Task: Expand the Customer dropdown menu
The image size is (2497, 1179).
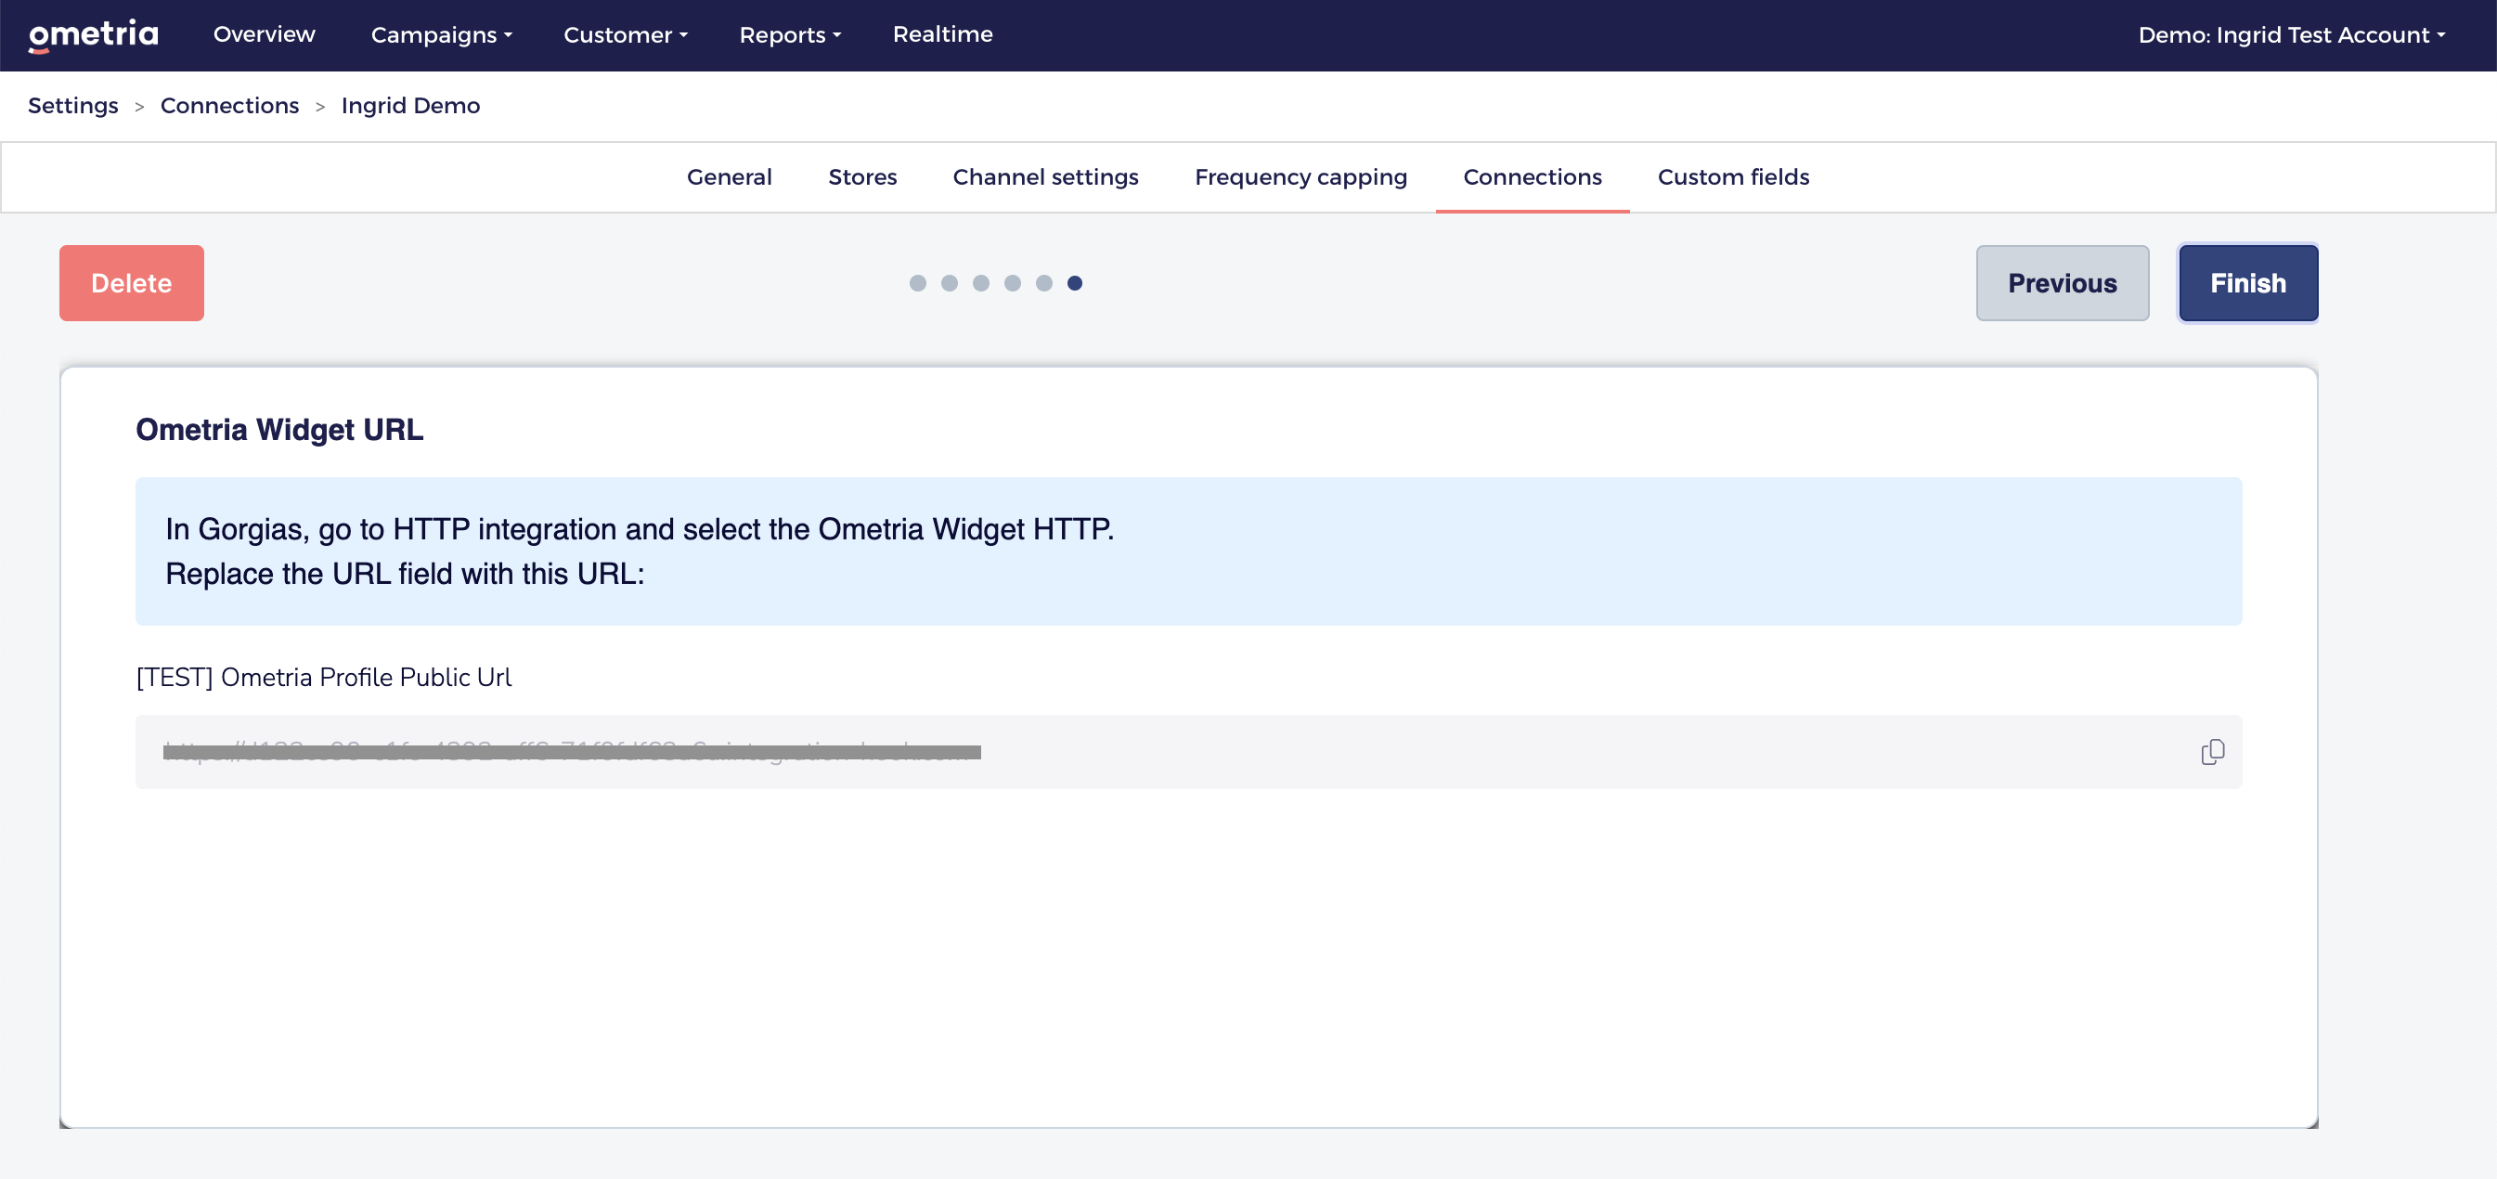Action: tap(626, 35)
